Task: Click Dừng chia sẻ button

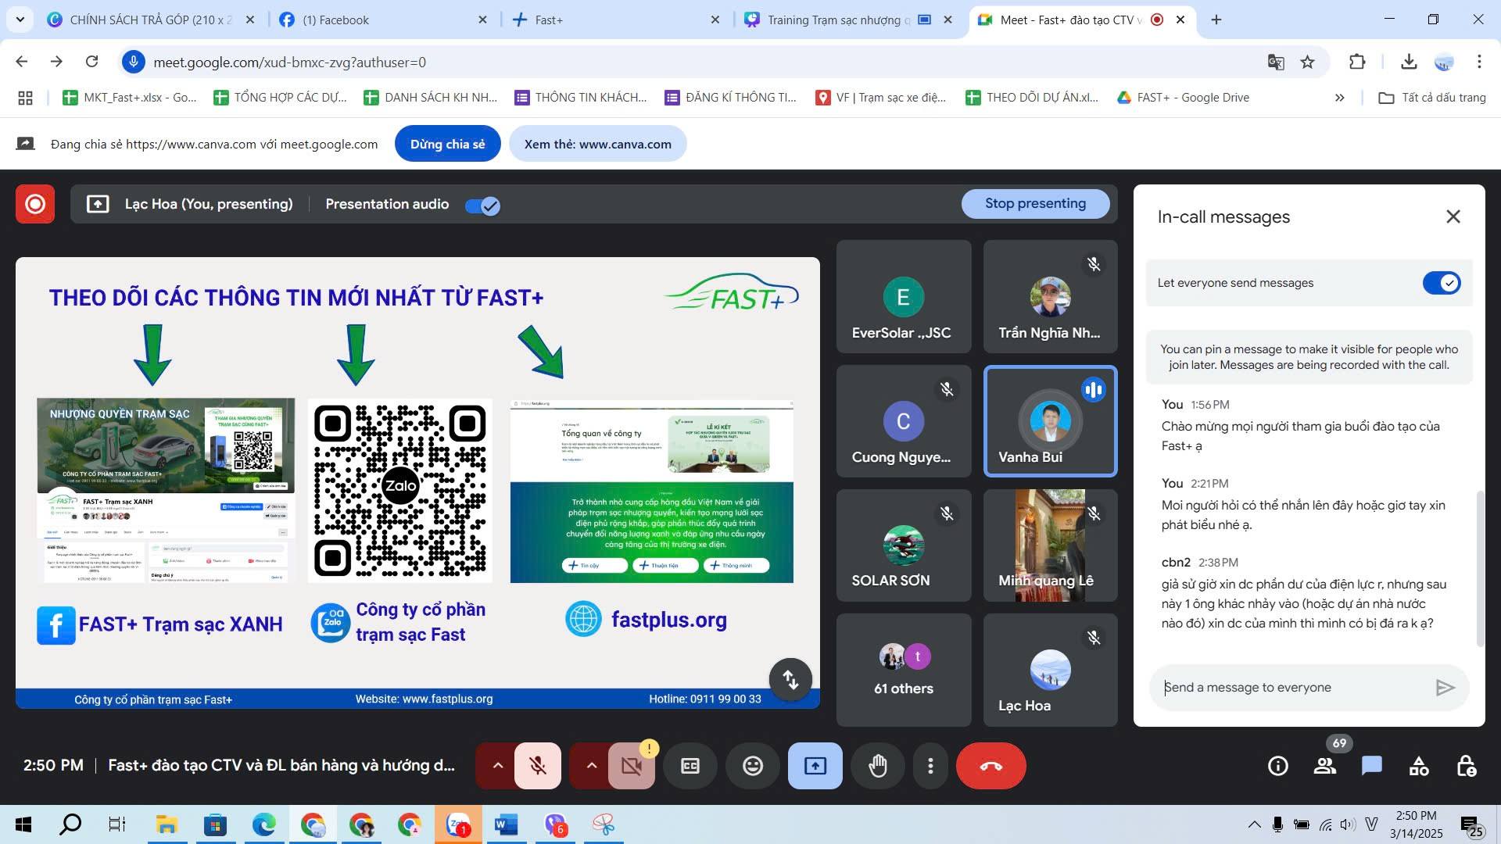Action: click(x=447, y=144)
